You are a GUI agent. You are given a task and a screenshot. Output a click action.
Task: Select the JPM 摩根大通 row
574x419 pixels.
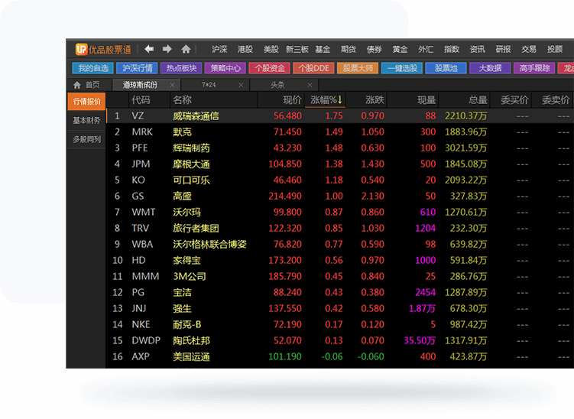(x=339, y=164)
